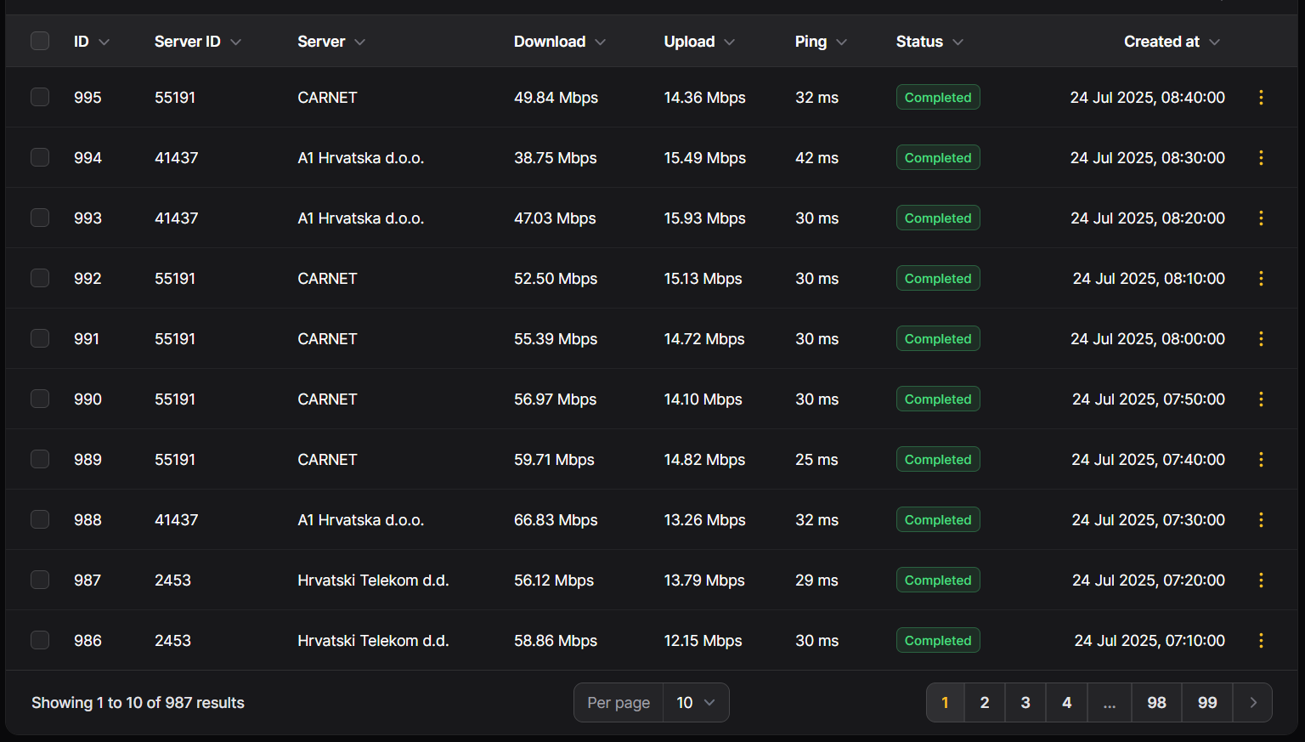Image resolution: width=1305 pixels, height=742 pixels.
Task: Open actions menu for result 991
Action: (x=1261, y=339)
